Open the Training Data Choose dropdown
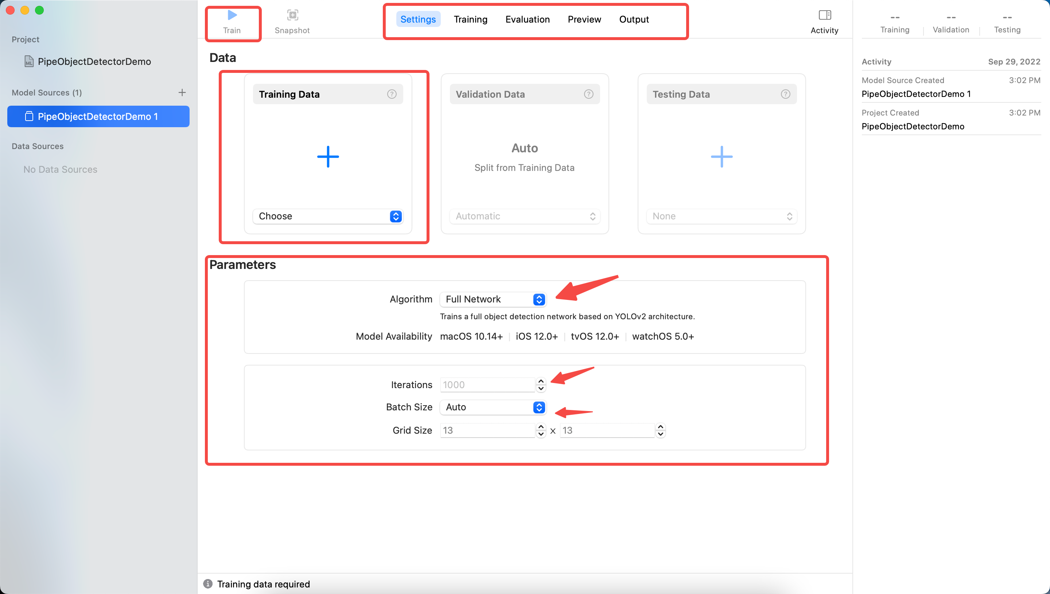Screen dimensions: 1050x594 [328, 216]
